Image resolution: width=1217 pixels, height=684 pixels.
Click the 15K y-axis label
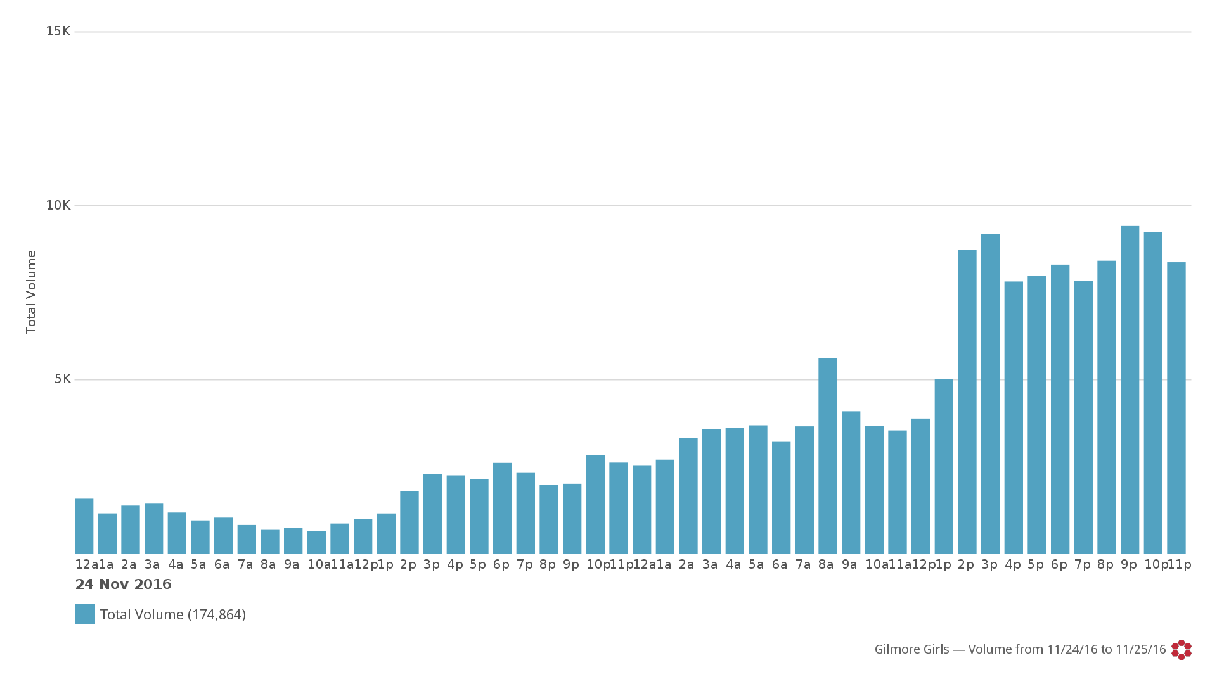point(58,31)
